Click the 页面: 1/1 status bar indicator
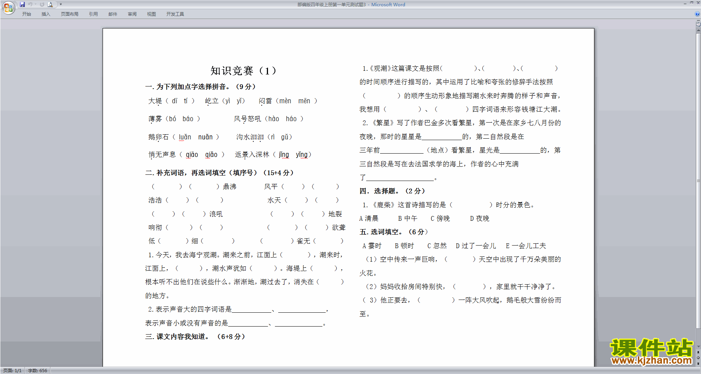 12,371
